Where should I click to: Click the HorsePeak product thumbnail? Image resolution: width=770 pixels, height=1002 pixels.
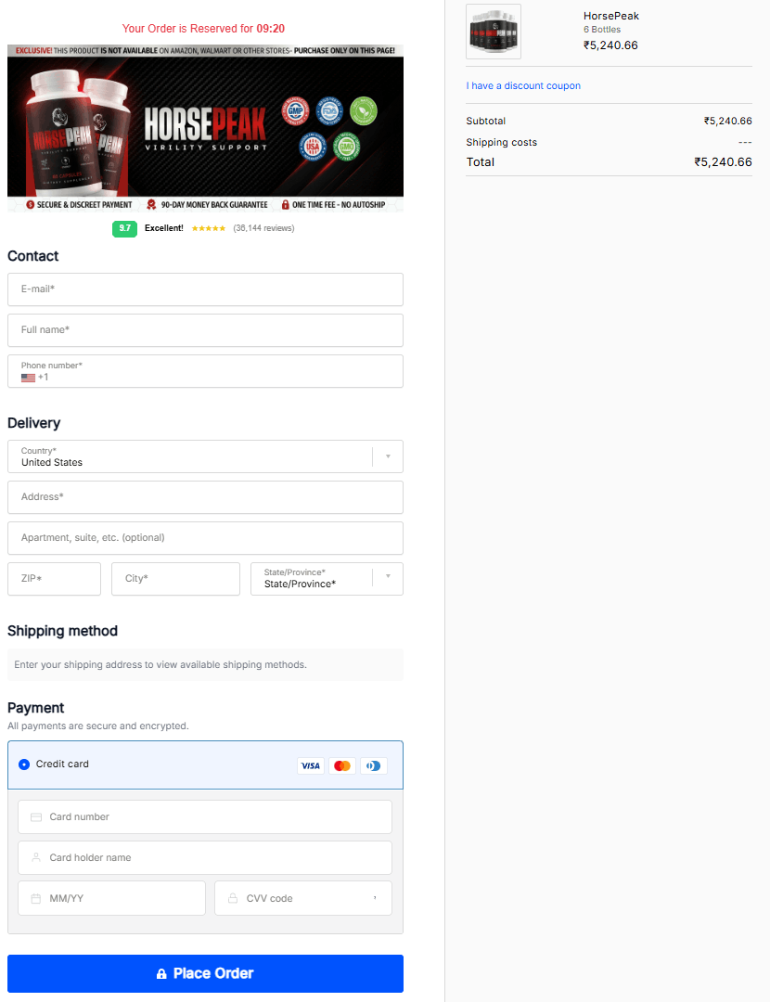pos(494,32)
